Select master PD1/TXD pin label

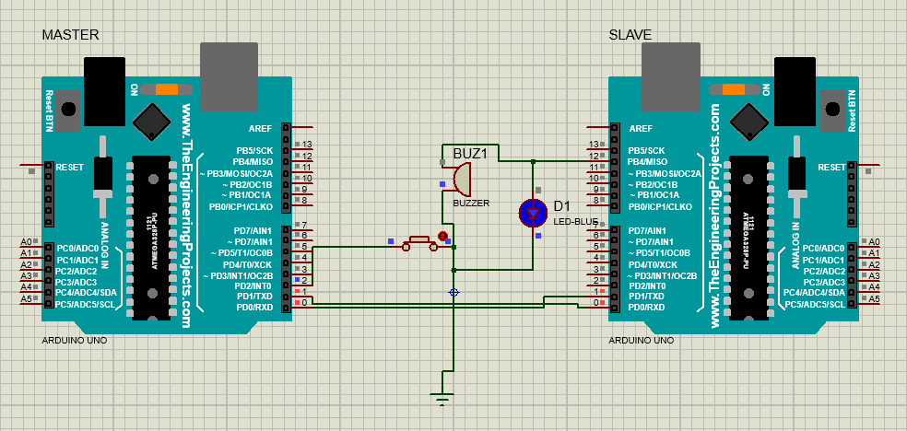point(253,296)
